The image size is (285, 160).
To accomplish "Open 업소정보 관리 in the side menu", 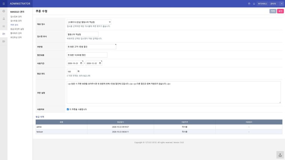I will 16,16.
